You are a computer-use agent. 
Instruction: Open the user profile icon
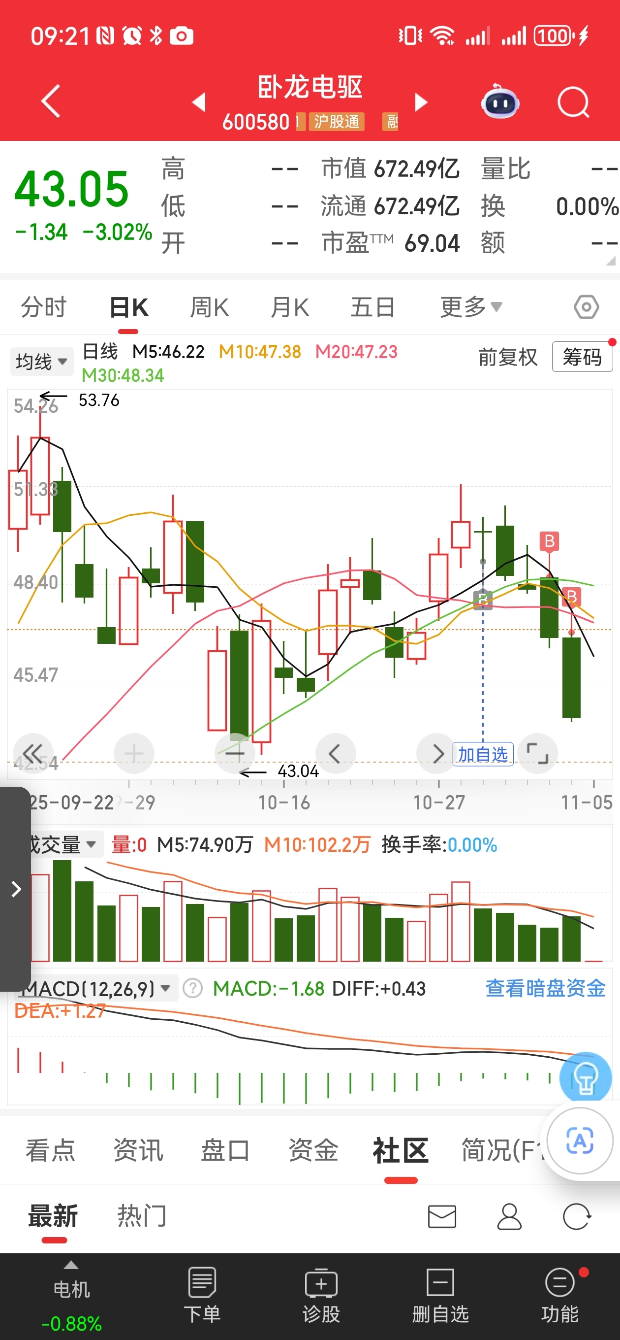[509, 1216]
